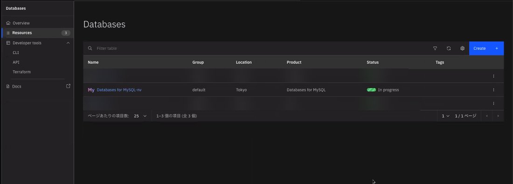Open Databases for MySQL-nv resource link
The image size is (513, 184).
coord(119,90)
